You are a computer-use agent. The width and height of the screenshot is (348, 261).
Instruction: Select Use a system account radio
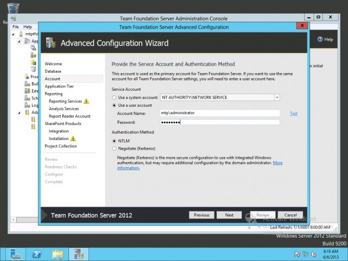(x=114, y=98)
